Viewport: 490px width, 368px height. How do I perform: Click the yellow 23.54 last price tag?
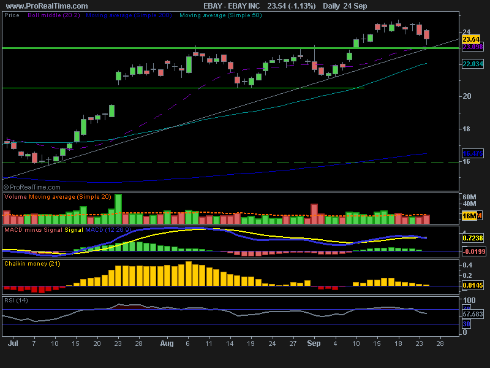[471, 39]
